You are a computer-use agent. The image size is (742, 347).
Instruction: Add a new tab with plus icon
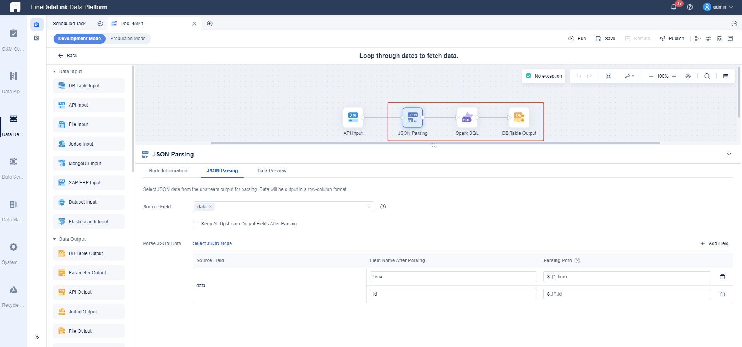click(209, 24)
